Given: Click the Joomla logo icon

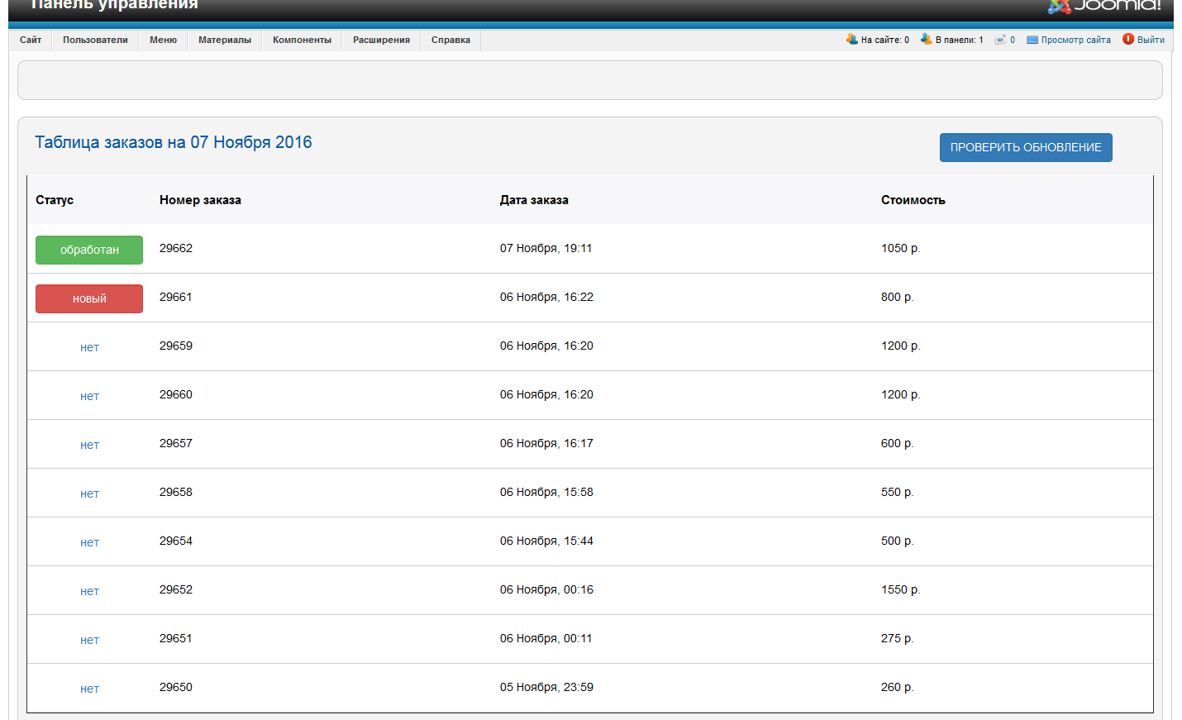Looking at the screenshot, I should [x=1059, y=7].
